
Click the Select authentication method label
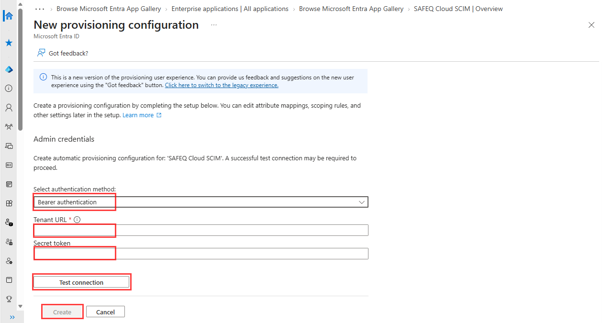pos(75,189)
